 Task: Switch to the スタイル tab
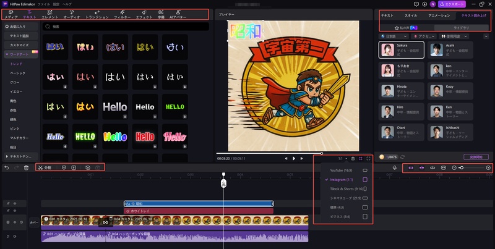click(x=411, y=15)
